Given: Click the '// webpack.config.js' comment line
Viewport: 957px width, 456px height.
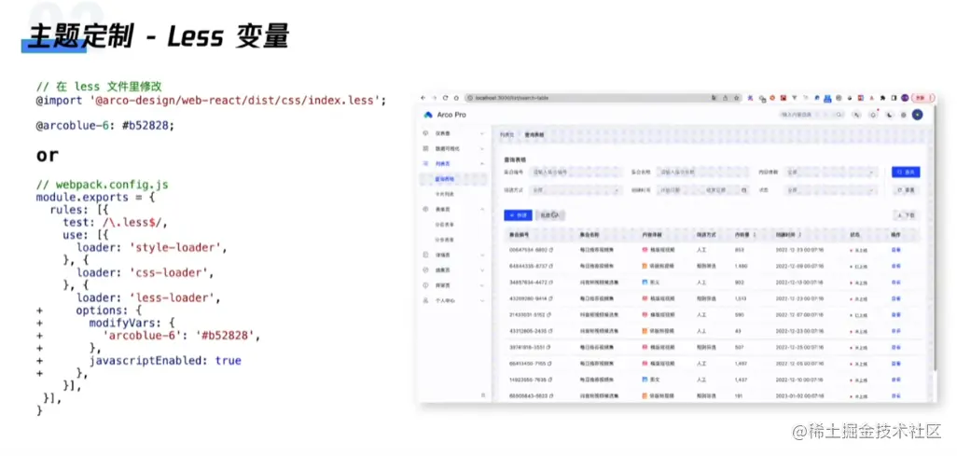Looking at the screenshot, I should click(103, 185).
